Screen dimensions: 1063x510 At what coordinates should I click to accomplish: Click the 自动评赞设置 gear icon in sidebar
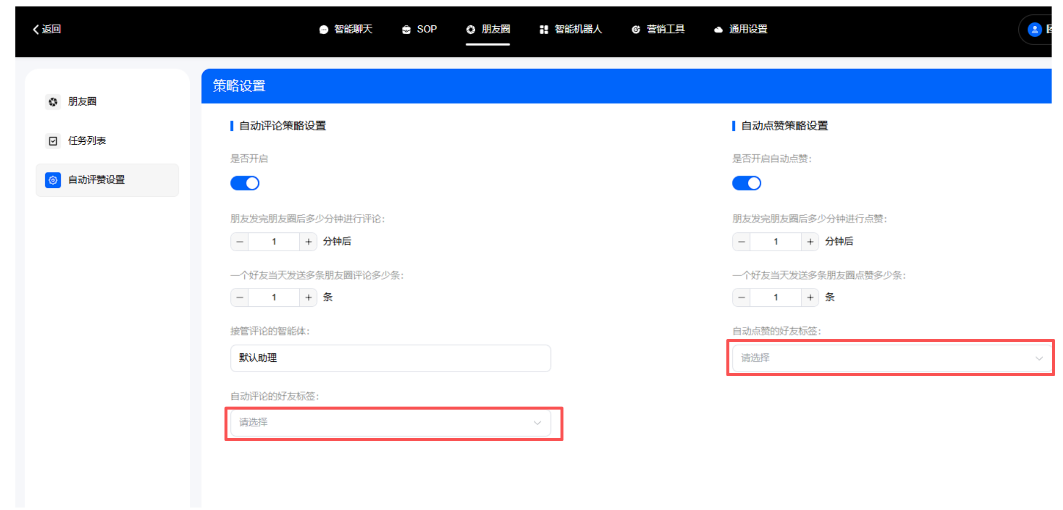[x=53, y=180]
